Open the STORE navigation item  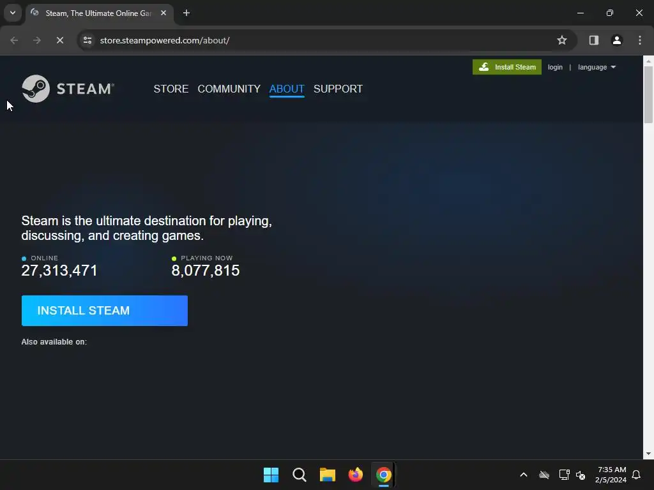[x=171, y=89]
